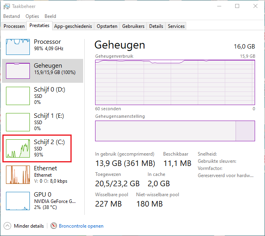Switch to the Processen tab
The image size is (265, 236).
tap(14, 26)
